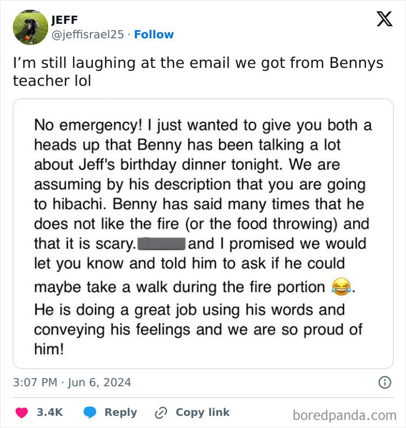Screen dimensions: 406x428
Task: Click the tweet text about Bennys teacher
Action: tap(198, 71)
